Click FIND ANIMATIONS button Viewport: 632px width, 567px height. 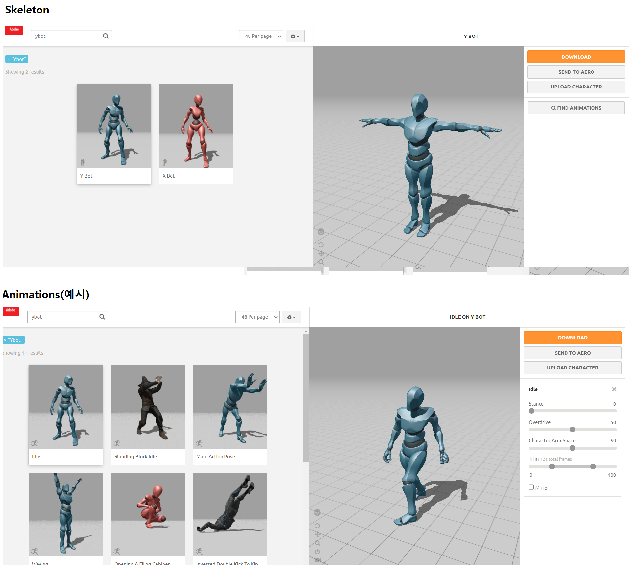click(x=576, y=108)
